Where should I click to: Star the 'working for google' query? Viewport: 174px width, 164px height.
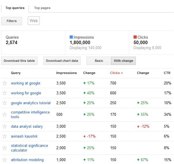(x=5, y=93)
